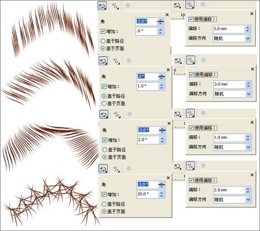The height and width of the screenshot is (231, 260).
Task: Close the rotation panel with increment 1.0°
Action: (168, 70)
